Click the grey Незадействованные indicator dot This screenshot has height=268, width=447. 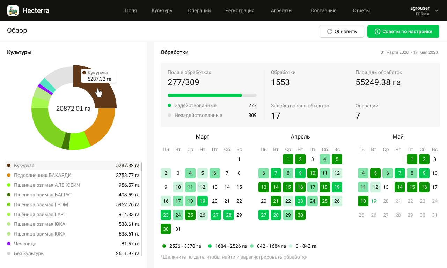click(169, 115)
